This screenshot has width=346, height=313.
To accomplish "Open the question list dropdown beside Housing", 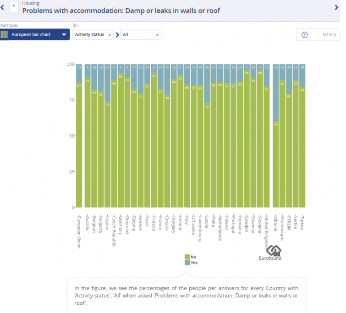I will (x=13, y=6).
